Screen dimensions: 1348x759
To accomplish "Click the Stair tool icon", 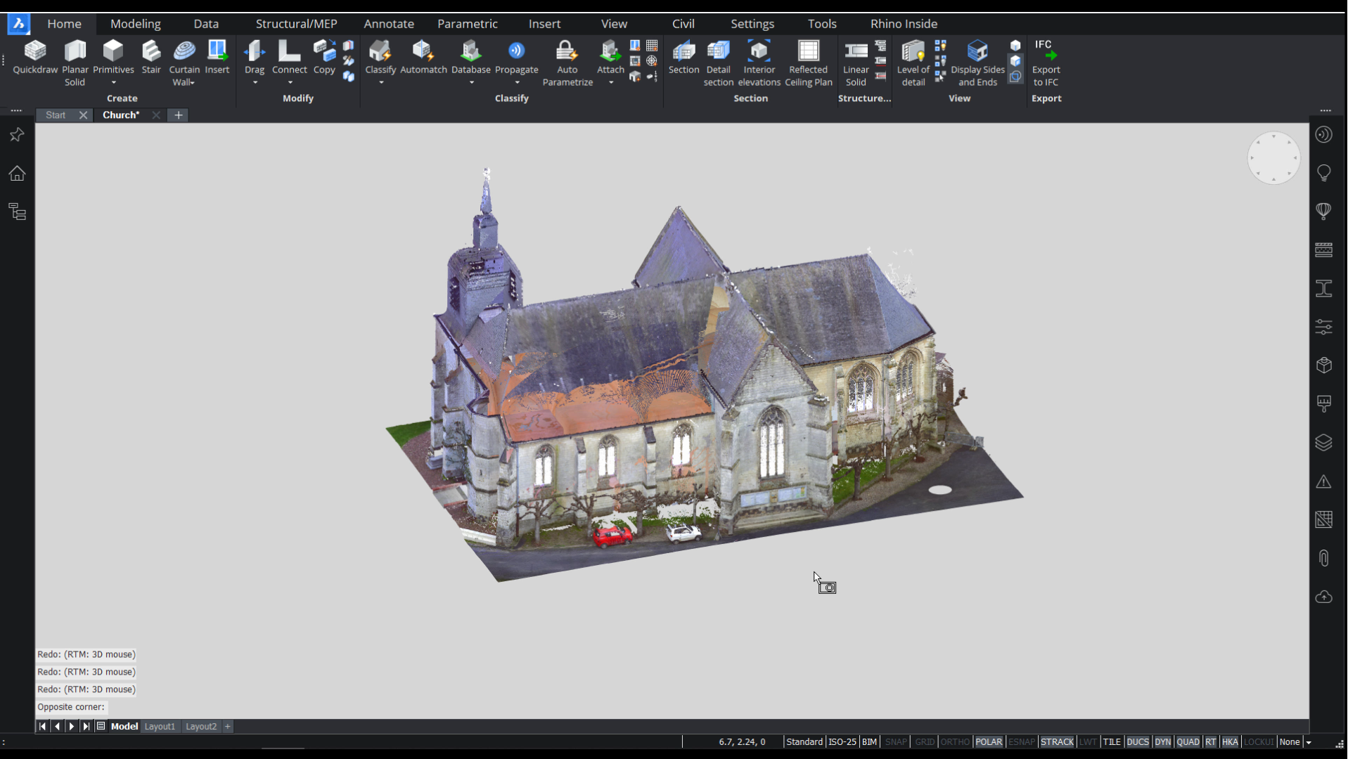I will [151, 52].
